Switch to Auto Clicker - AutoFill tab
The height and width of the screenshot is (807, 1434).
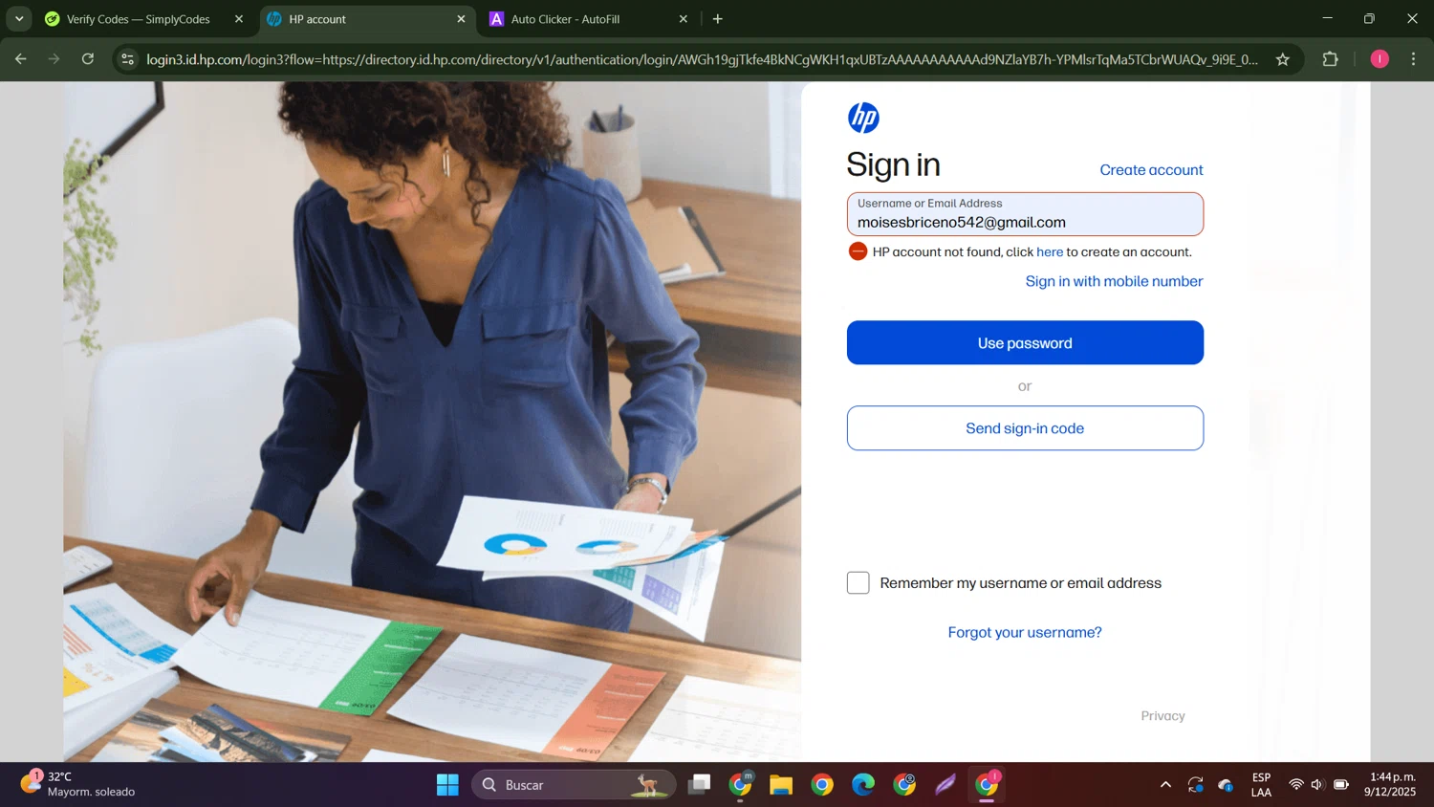tap(588, 19)
